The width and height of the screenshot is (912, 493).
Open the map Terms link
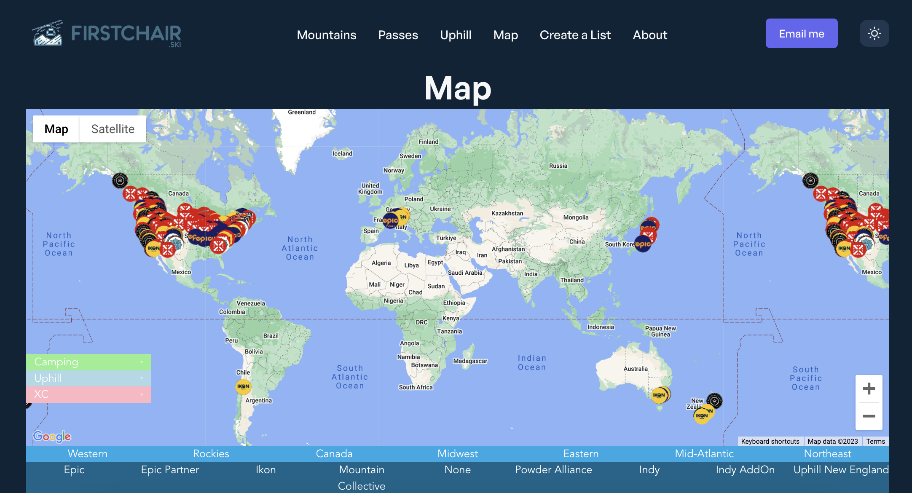pyautogui.click(x=875, y=441)
